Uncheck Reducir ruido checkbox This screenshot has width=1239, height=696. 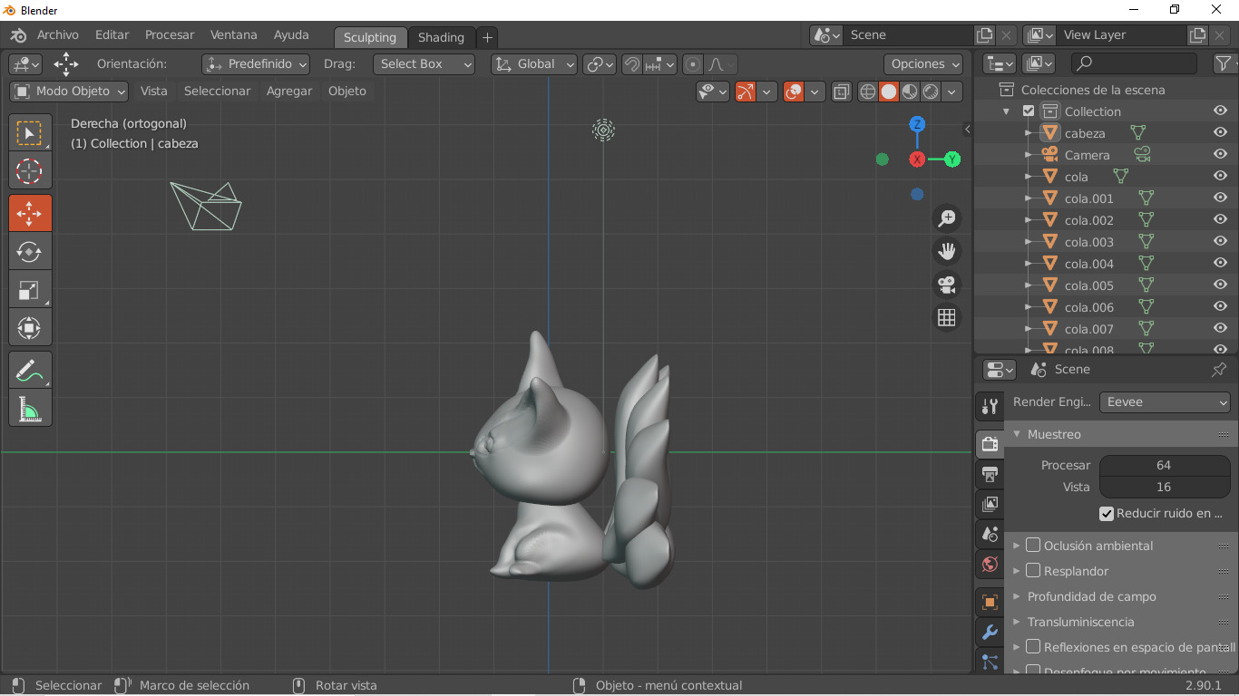pyautogui.click(x=1107, y=514)
